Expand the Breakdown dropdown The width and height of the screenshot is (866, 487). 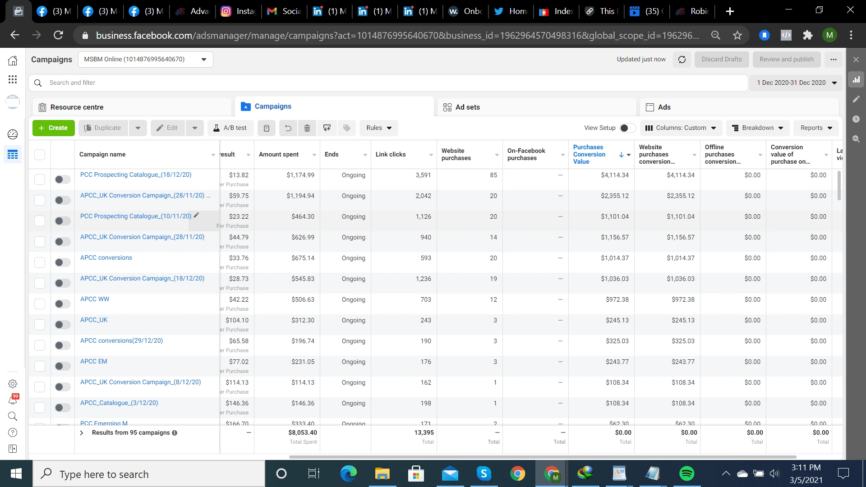757,128
